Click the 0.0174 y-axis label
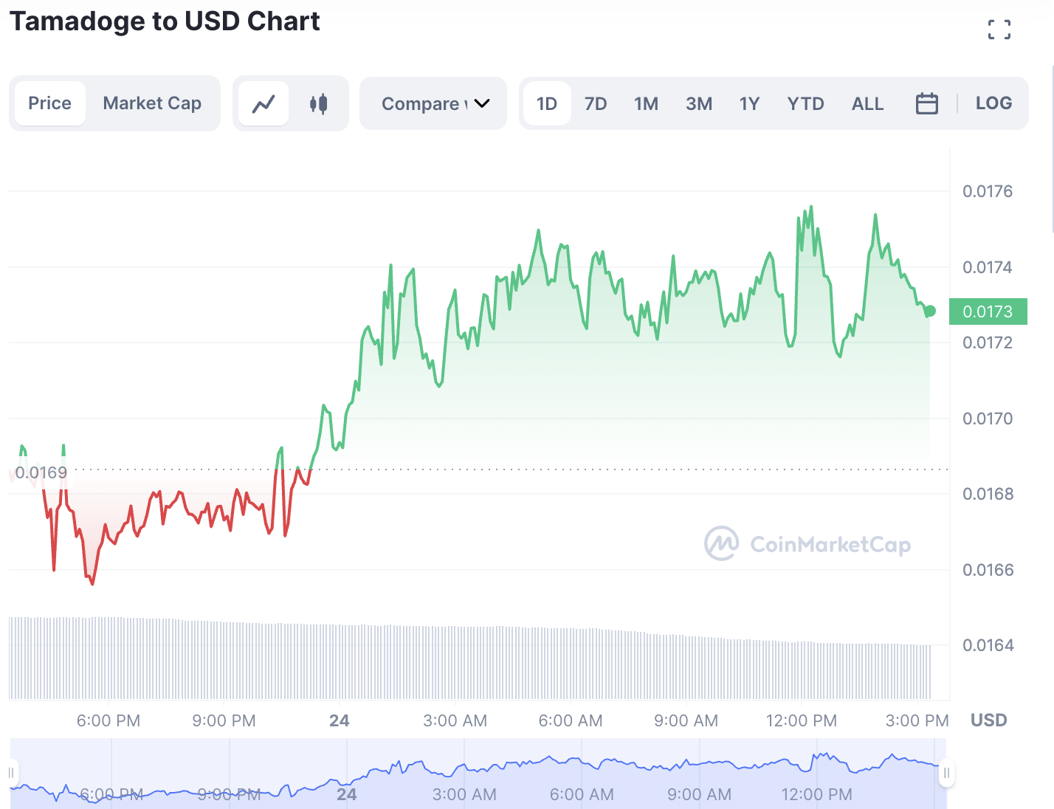This screenshot has width=1054, height=809. tap(988, 267)
